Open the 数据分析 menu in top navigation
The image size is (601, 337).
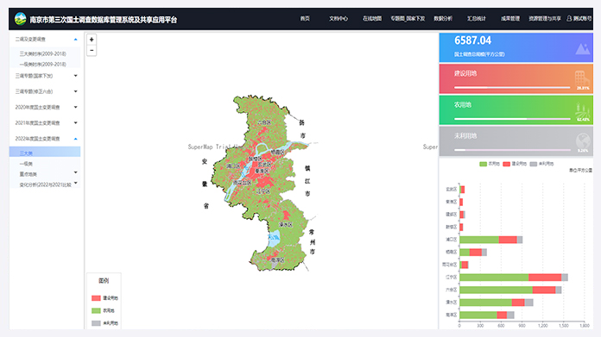tap(443, 18)
